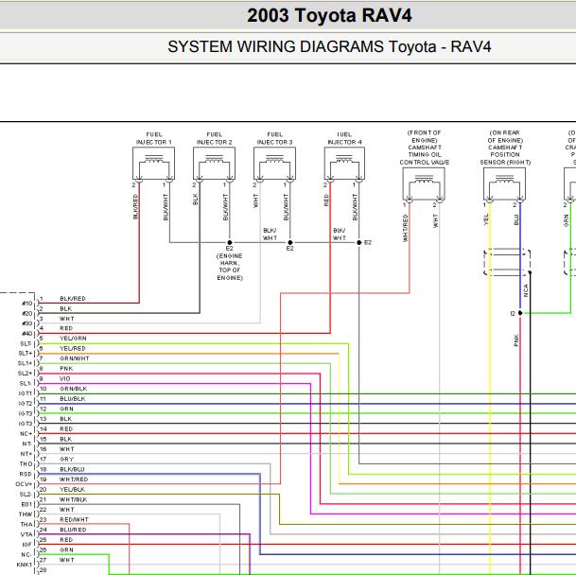Image resolution: width=576 pixels, height=575 pixels.
Task: Click the '2003 Toyota RAV4' title
Action: pos(329,16)
